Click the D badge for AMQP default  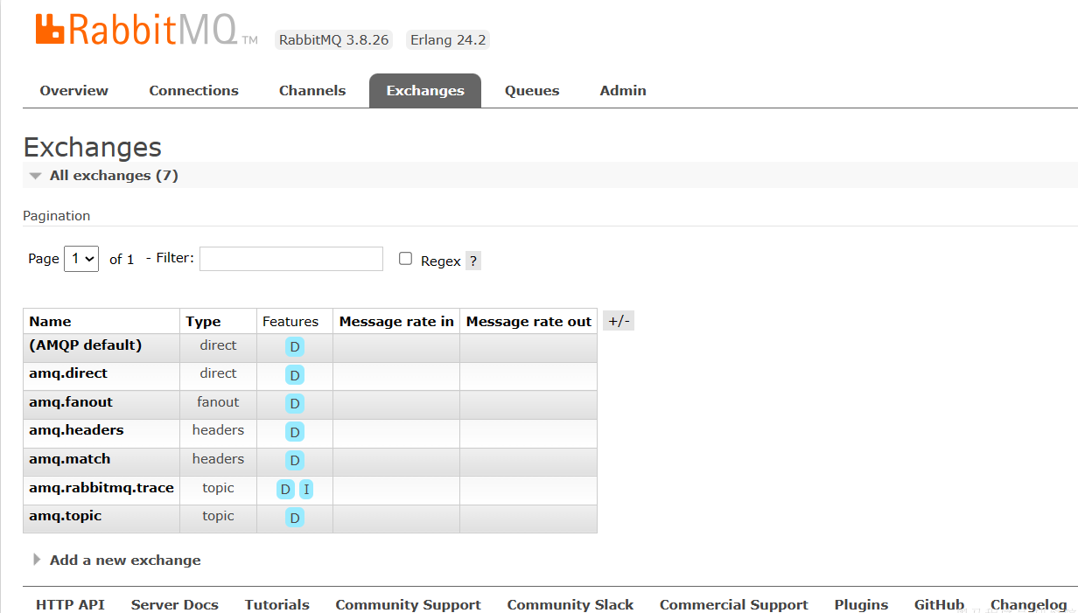[295, 347]
